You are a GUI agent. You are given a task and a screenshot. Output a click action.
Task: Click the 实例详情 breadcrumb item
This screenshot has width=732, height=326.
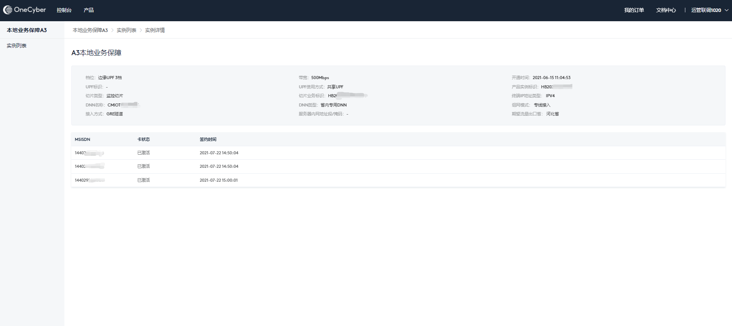click(155, 30)
